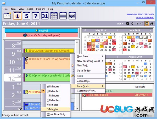Select the Dr. Appointment event
The image size is (157, 119).
(x=47, y=63)
